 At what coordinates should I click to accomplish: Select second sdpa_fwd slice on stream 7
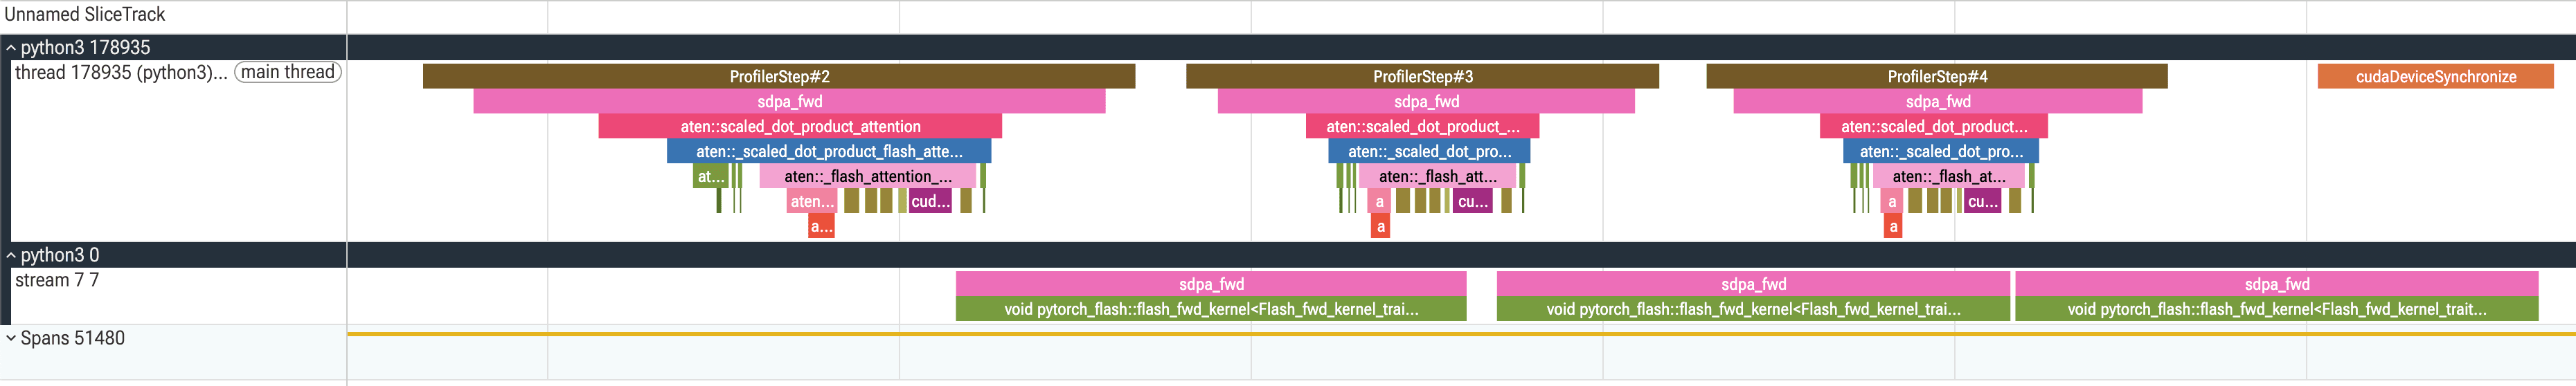(1753, 284)
